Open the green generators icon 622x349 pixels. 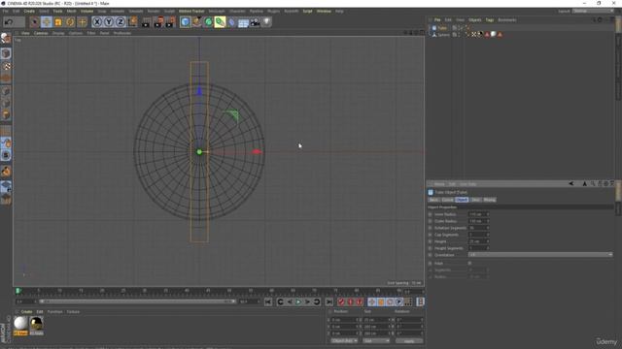(208, 21)
